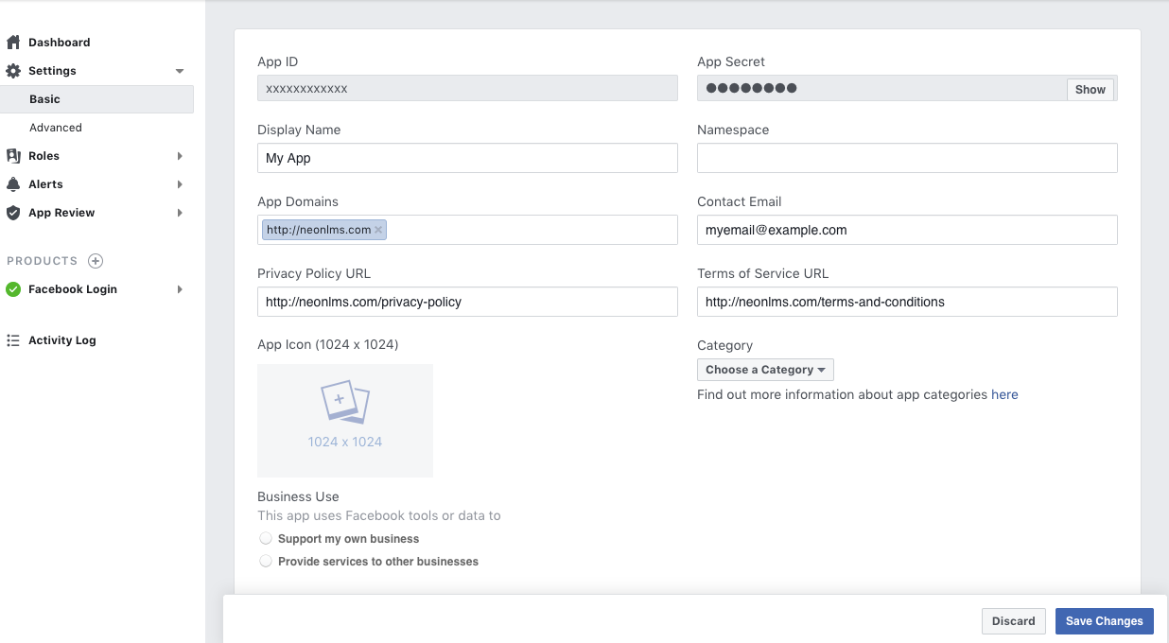Expand the Facebook Login submenu arrow

pyautogui.click(x=180, y=289)
